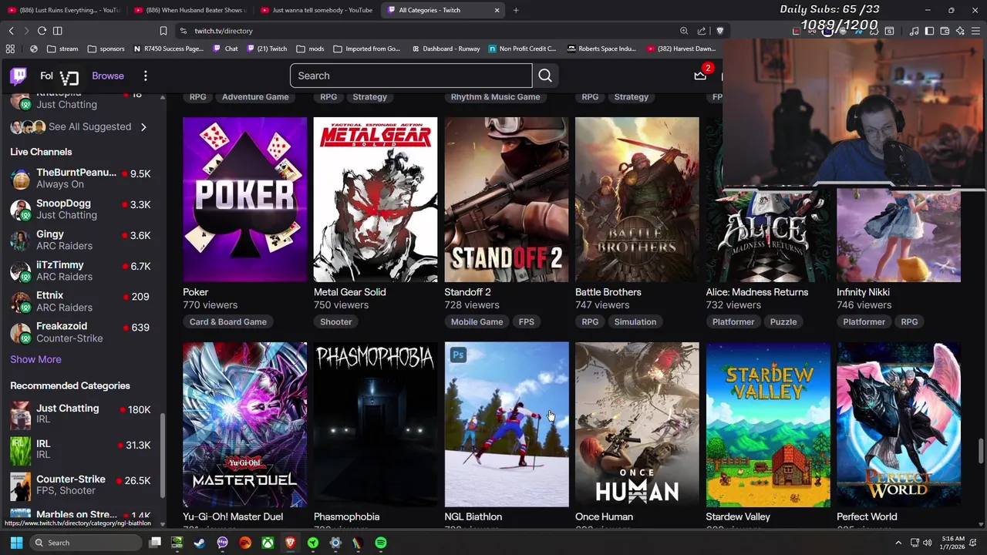Open Dashboard - Runway bookmark

click(x=445, y=49)
